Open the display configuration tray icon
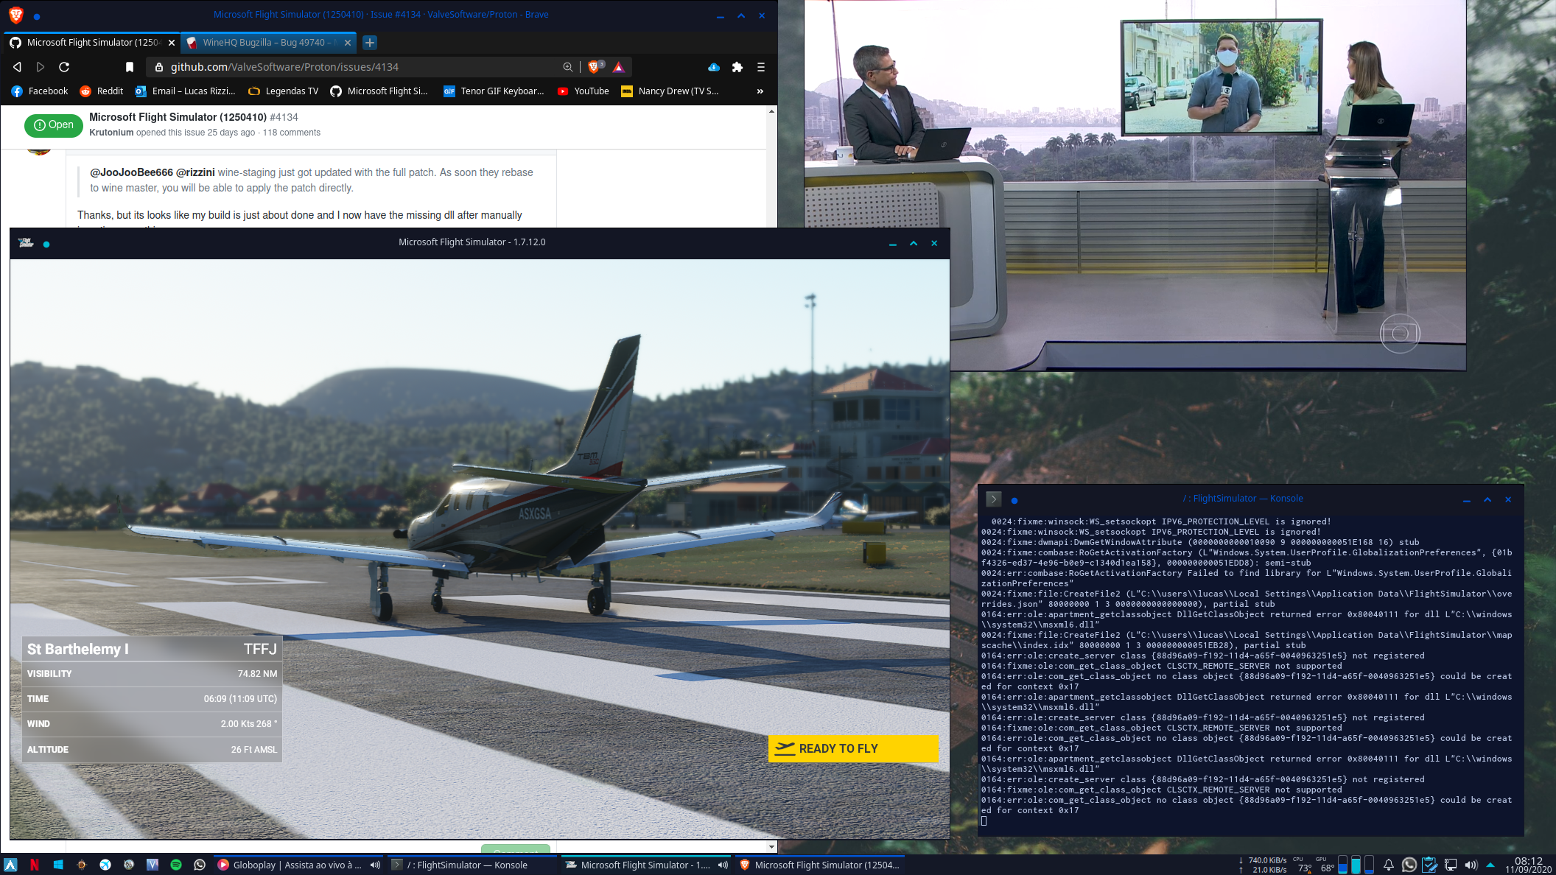1556x875 pixels. (1450, 865)
